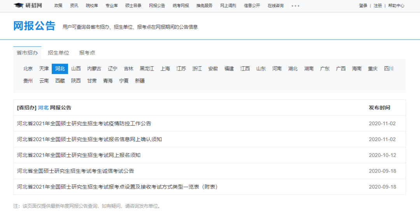Select 河南 province
Viewport: 420px width, 214px height.
[x=277, y=69]
